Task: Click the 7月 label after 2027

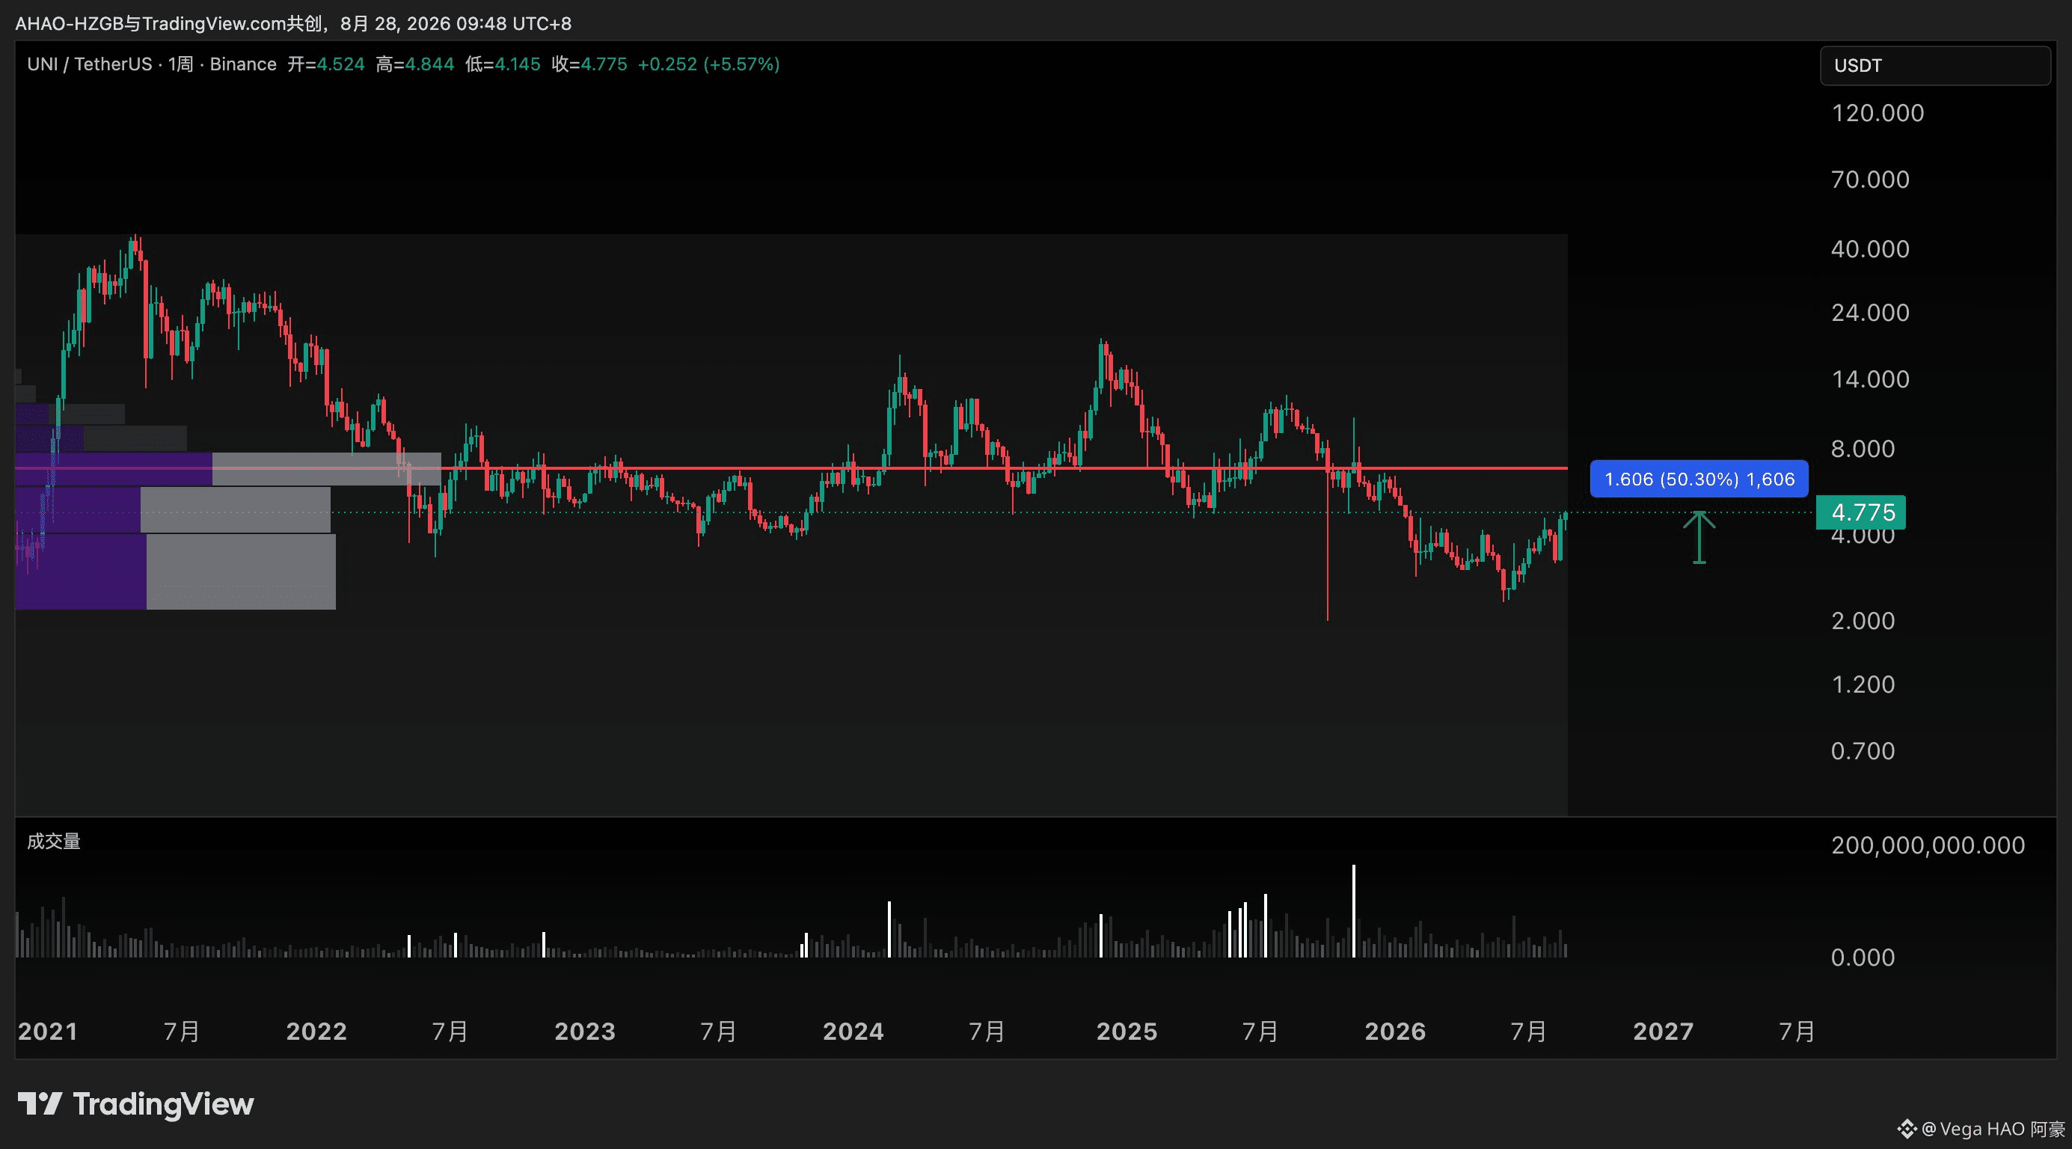Action: 1797,1032
